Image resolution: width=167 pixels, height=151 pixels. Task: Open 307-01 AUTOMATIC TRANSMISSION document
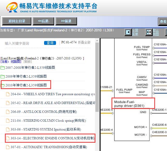[49, 147]
